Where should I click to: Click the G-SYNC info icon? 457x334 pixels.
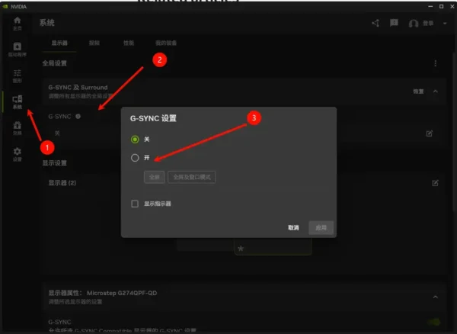pyautogui.click(x=78, y=116)
